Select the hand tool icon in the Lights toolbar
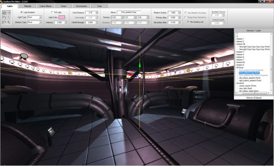This screenshot has height=166, width=274. (x=4, y=13)
